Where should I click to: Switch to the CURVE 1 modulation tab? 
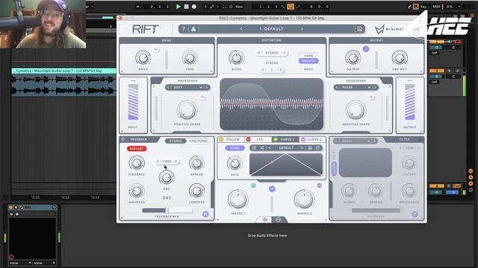click(x=285, y=139)
